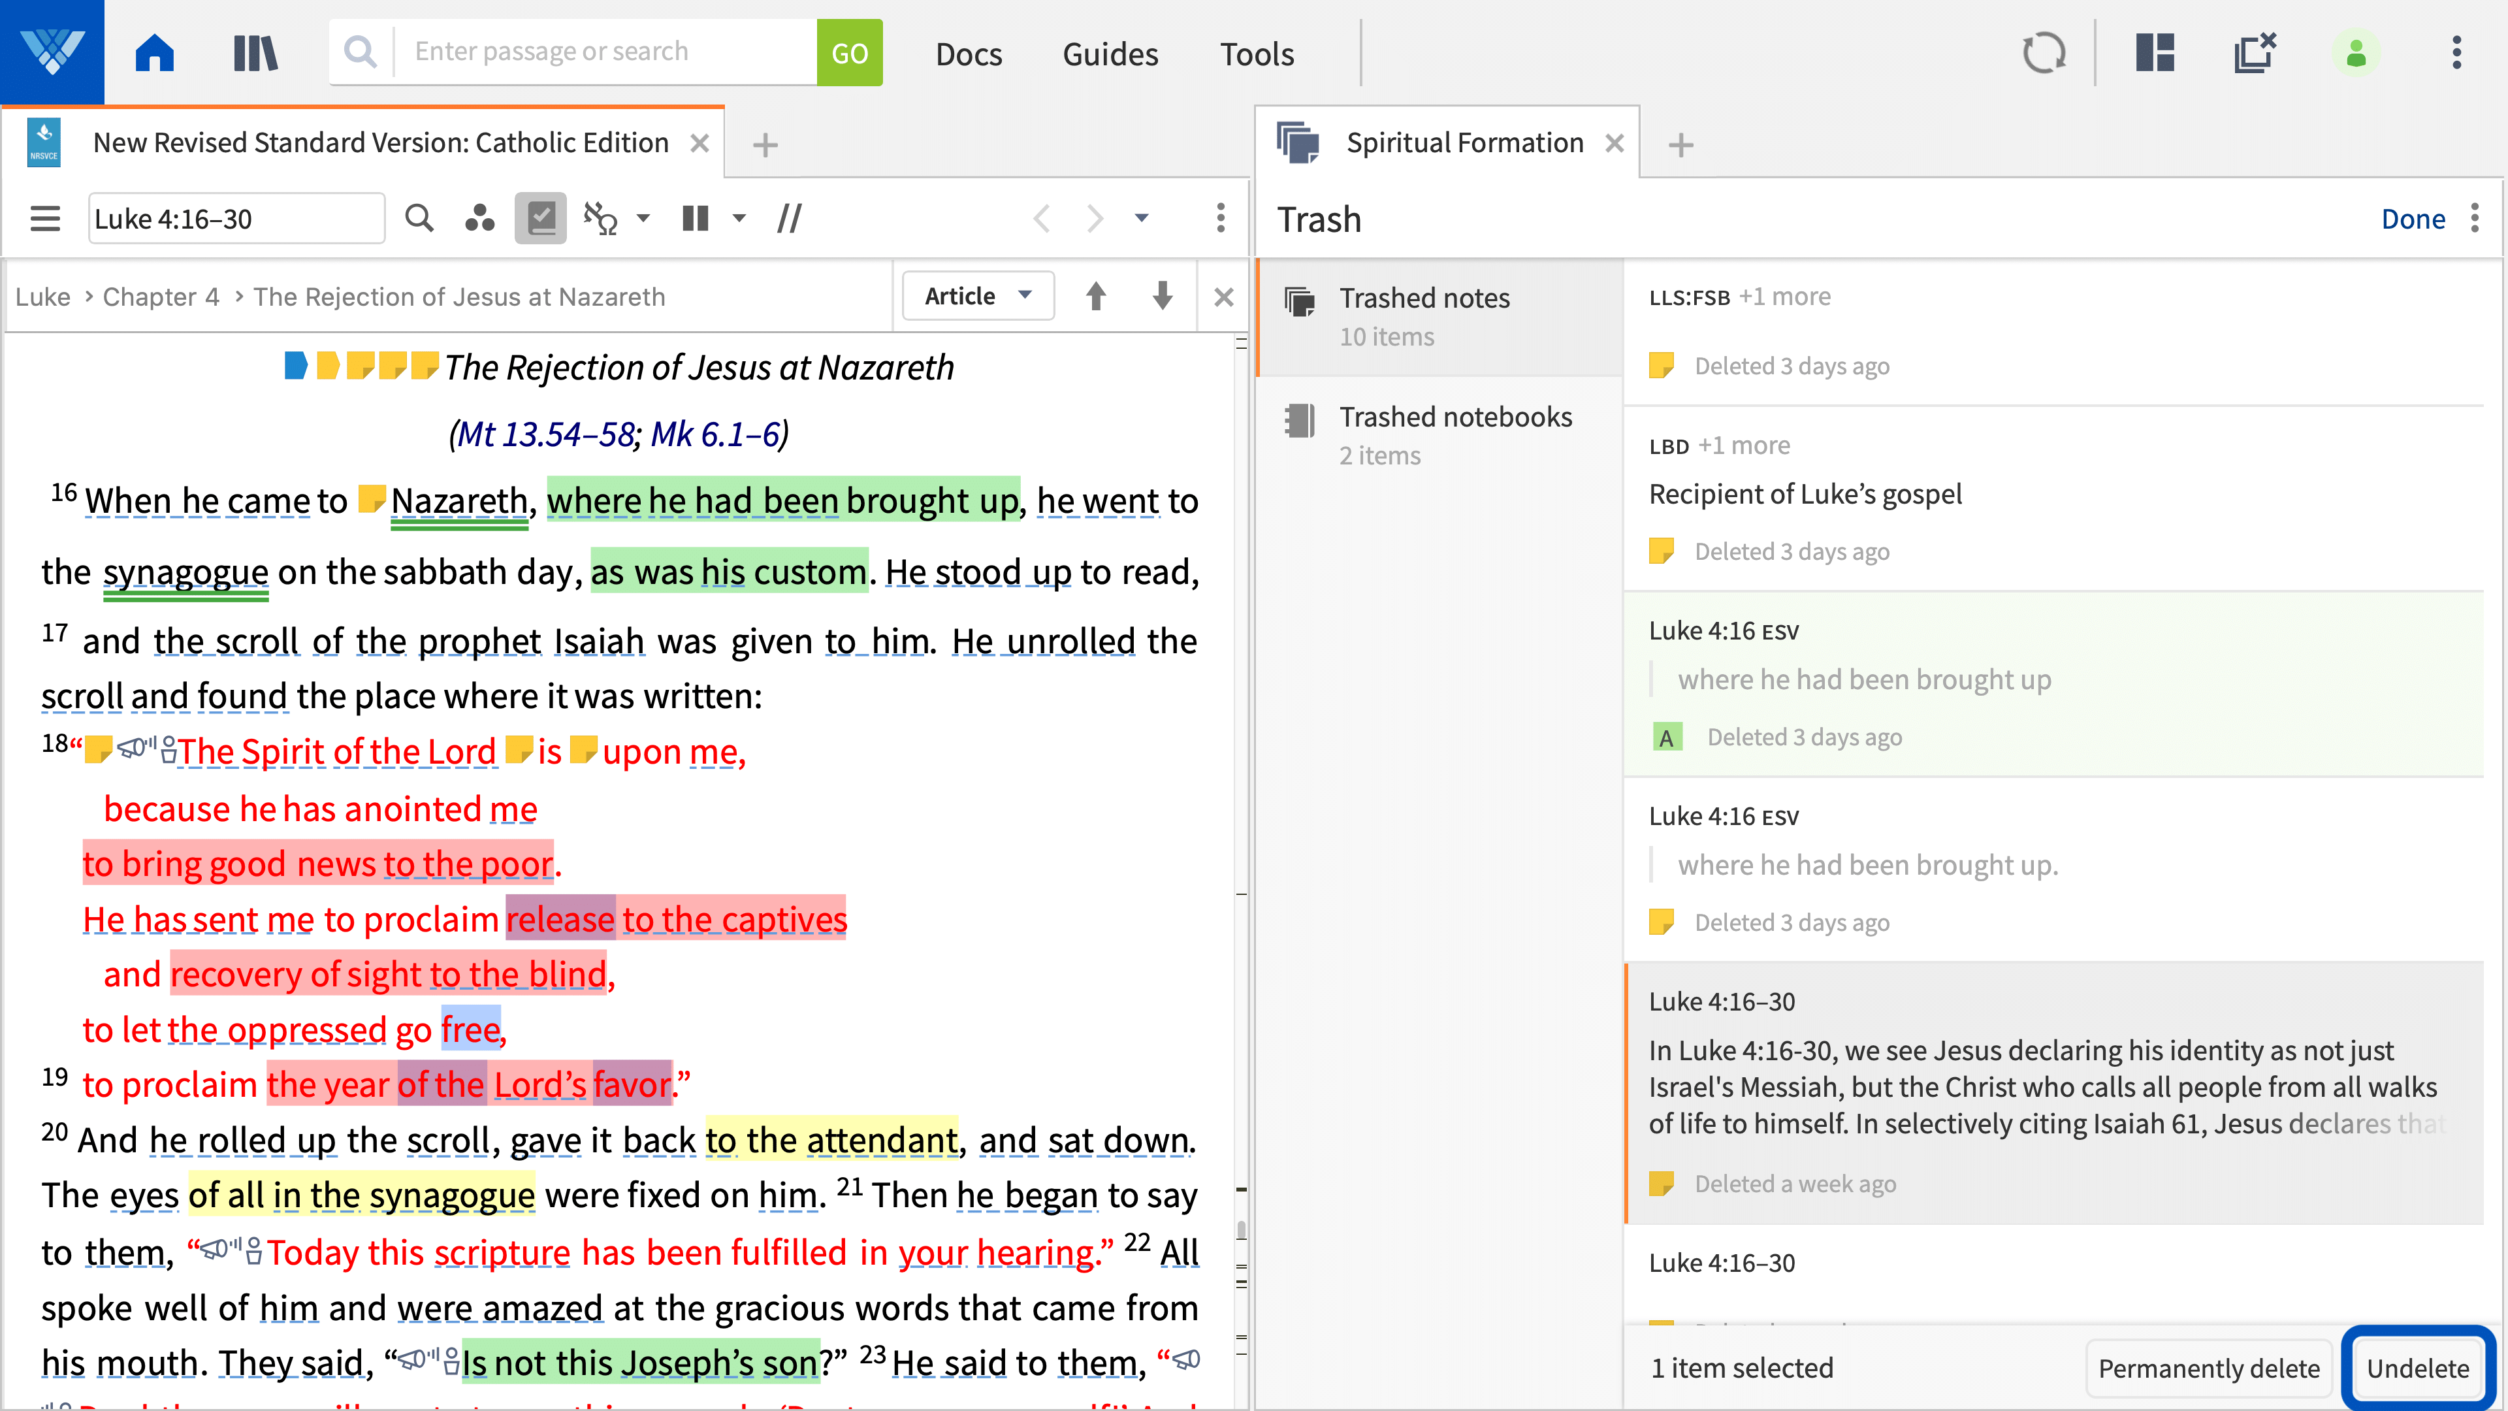Close the locator bar
Viewport: 2508px width, 1411px height.
pos(1224,296)
